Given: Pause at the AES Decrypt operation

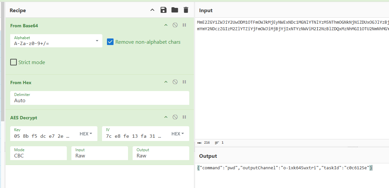Looking at the screenshot, I should tap(184, 117).
